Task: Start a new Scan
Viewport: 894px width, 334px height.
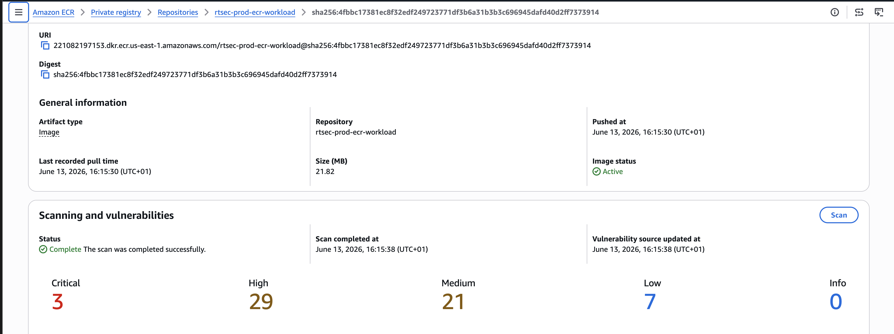Action: click(839, 215)
